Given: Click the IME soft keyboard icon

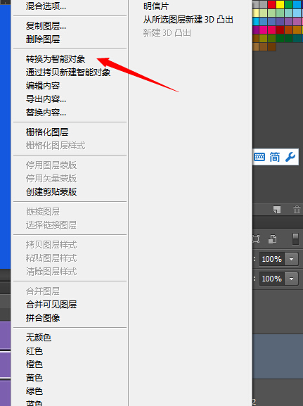Looking at the screenshot, I should 259,157.
